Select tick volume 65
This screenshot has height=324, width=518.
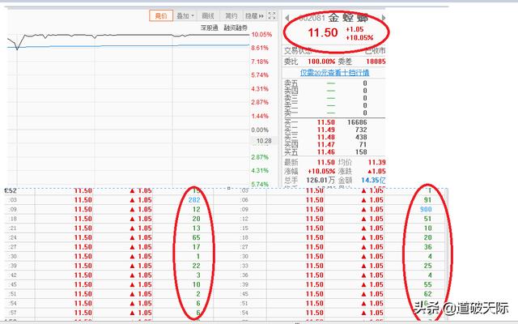196,237
